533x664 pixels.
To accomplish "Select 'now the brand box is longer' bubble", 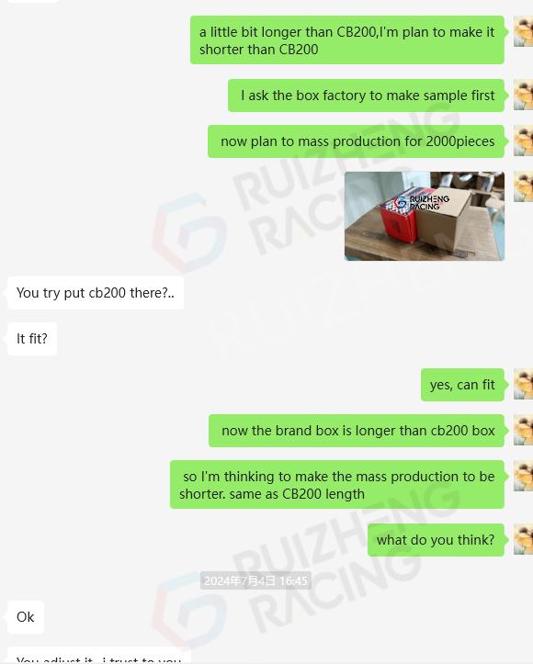I will (x=357, y=431).
